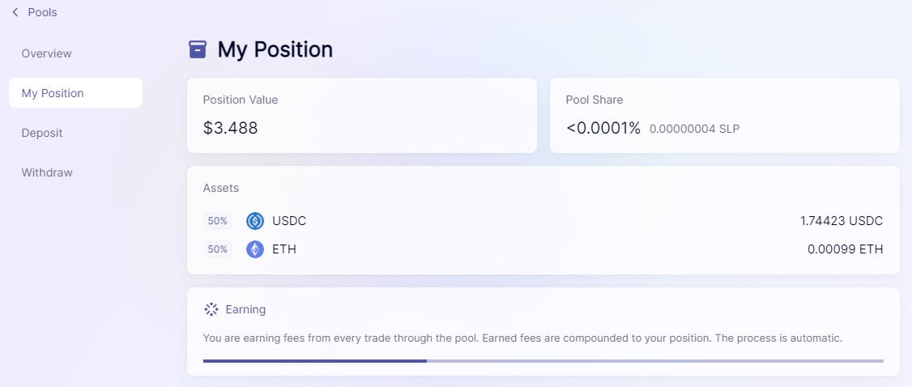Click the 1.74423 USDC balance
The image size is (912, 387).
coord(842,221)
